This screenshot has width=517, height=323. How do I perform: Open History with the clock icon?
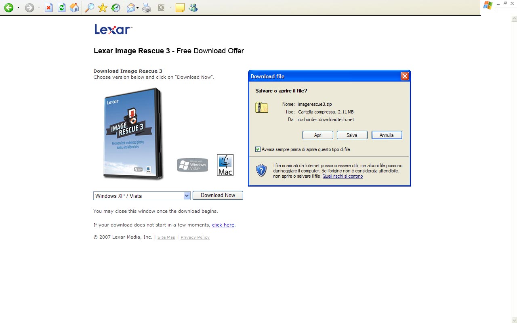pyautogui.click(x=116, y=8)
